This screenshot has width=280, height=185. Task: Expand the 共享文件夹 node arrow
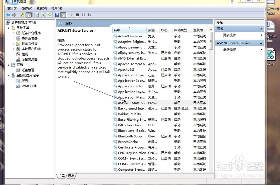[13, 44]
